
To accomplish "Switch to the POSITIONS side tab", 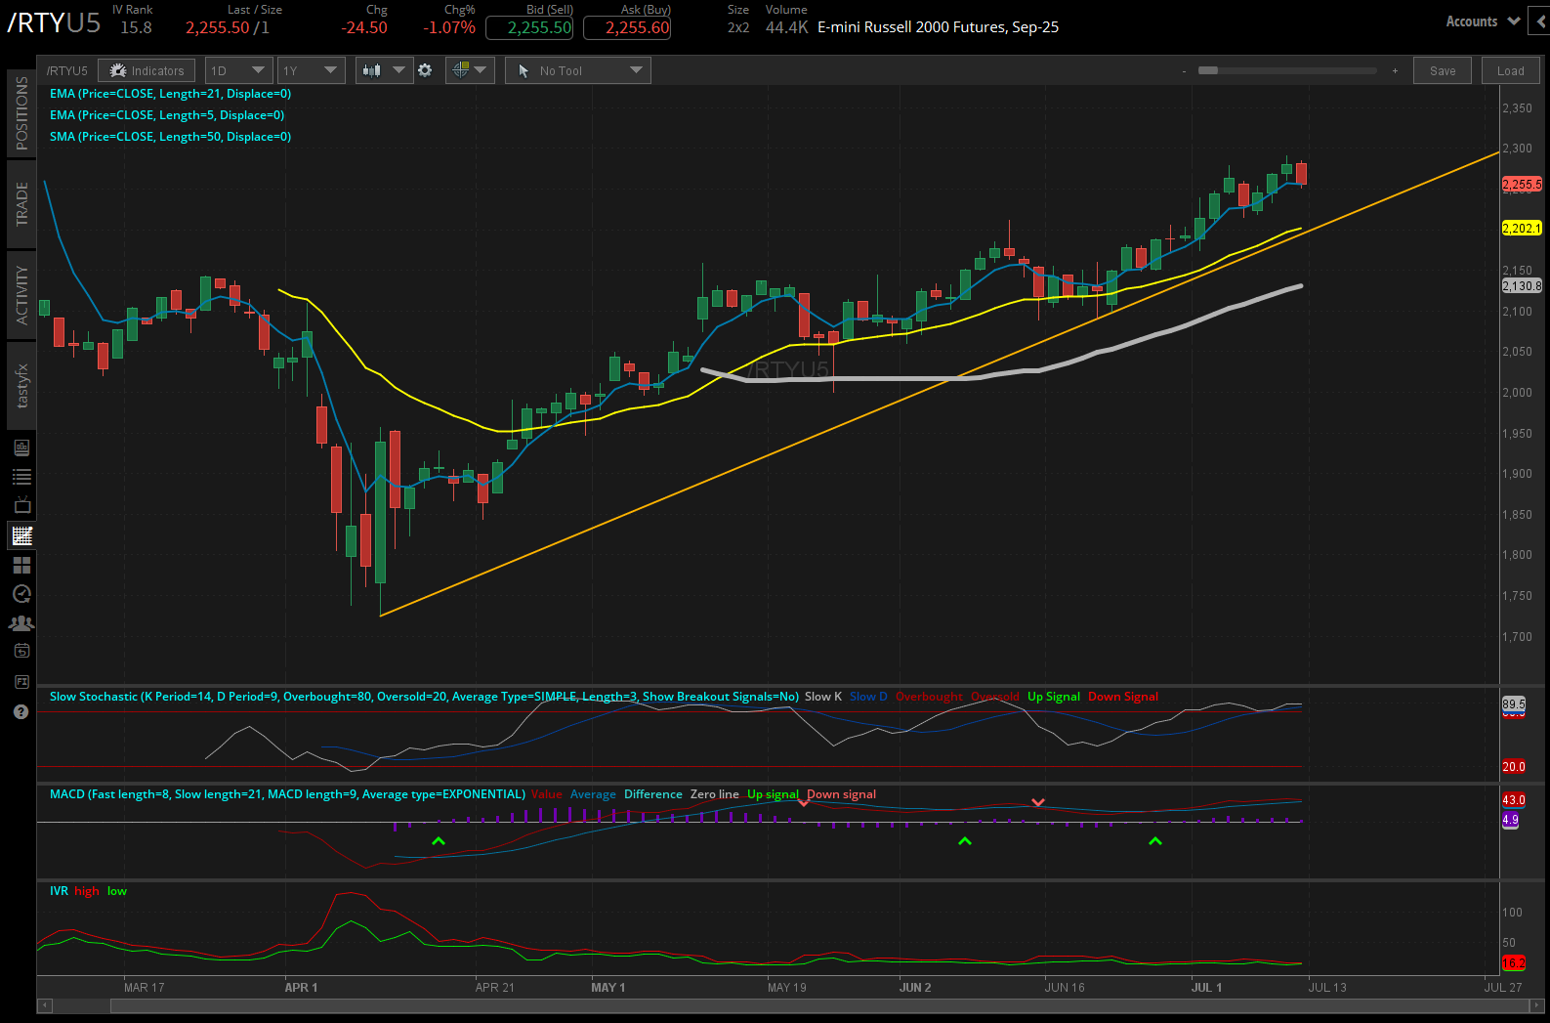I will coord(21,113).
